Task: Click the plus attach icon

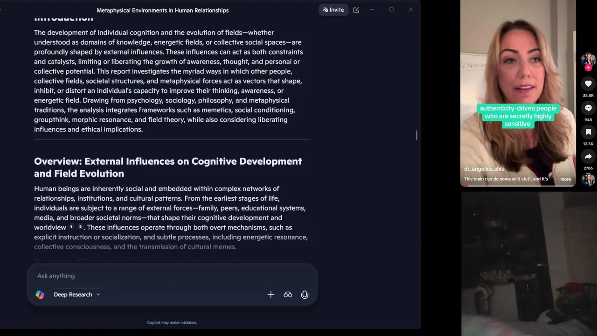Action: click(271, 294)
